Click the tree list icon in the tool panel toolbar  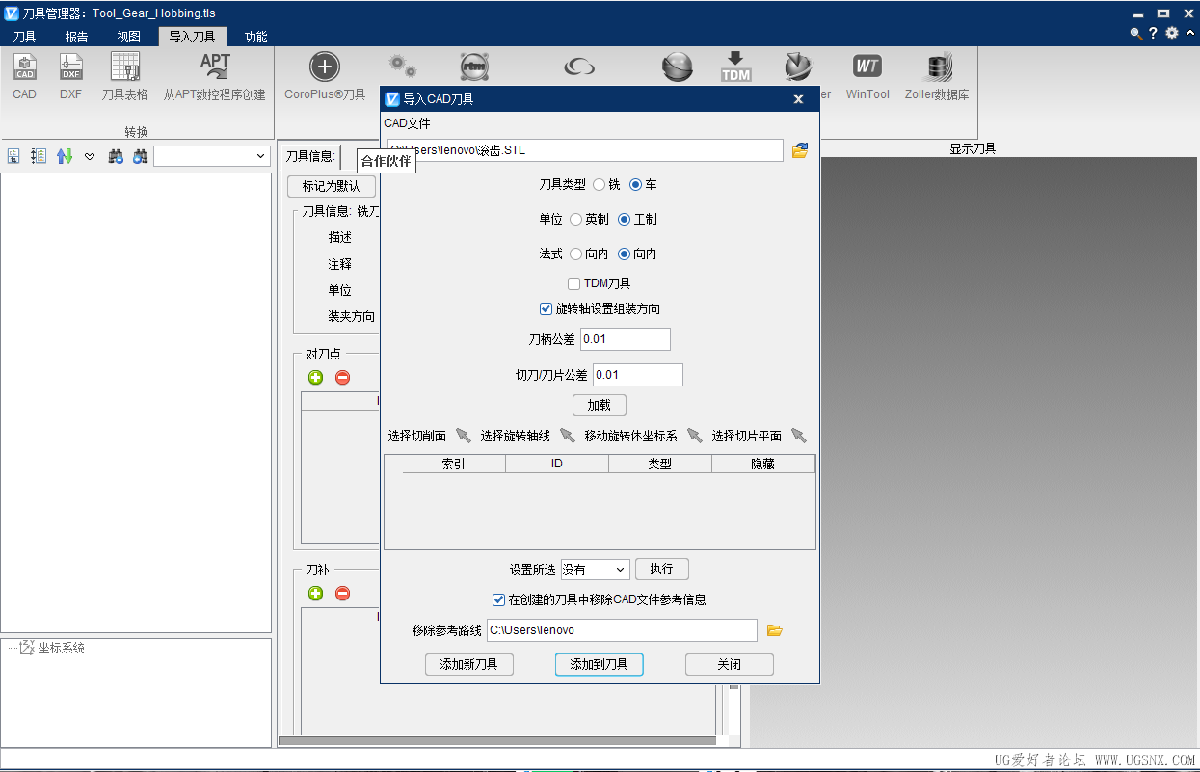point(39,156)
